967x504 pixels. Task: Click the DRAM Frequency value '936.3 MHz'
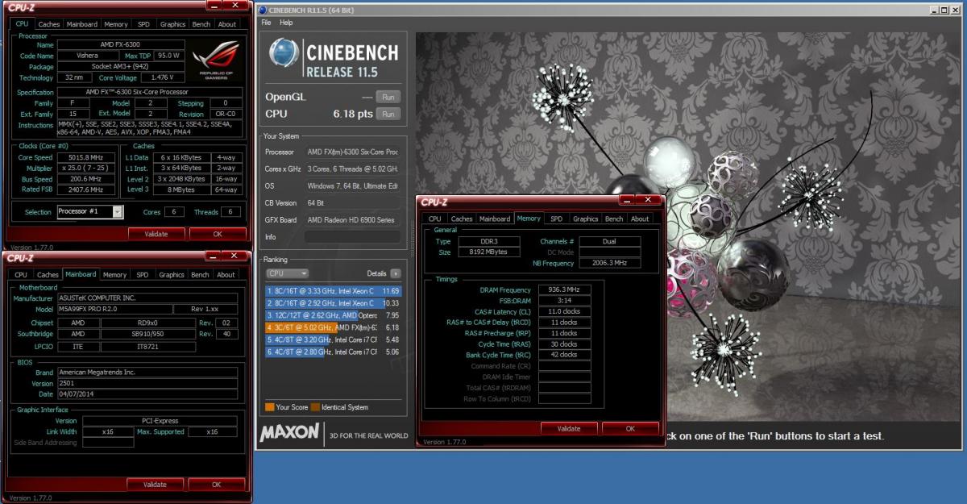(563, 290)
